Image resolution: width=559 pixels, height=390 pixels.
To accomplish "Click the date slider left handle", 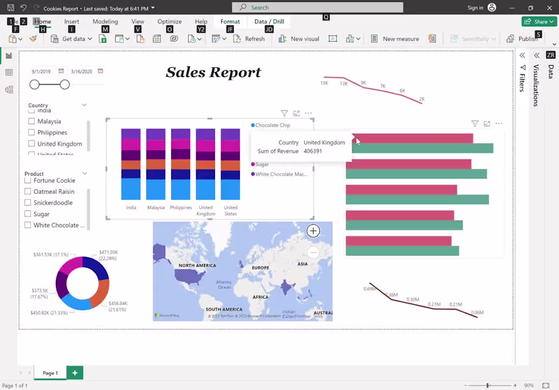I will point(35,84).
